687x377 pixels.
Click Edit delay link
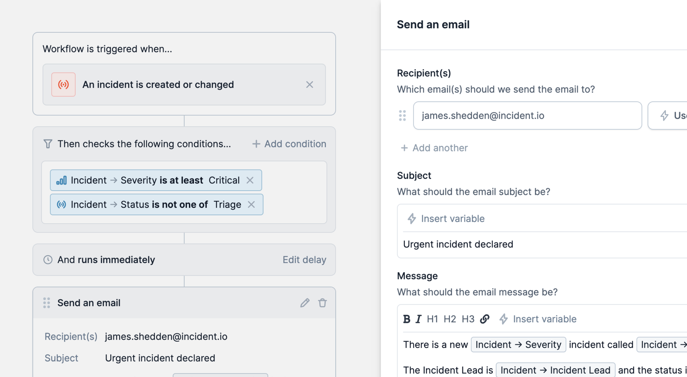click(x=304, y=260)
